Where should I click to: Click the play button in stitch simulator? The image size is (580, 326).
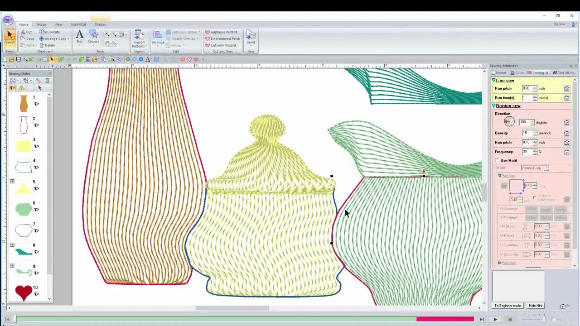[x=495, y=320]
